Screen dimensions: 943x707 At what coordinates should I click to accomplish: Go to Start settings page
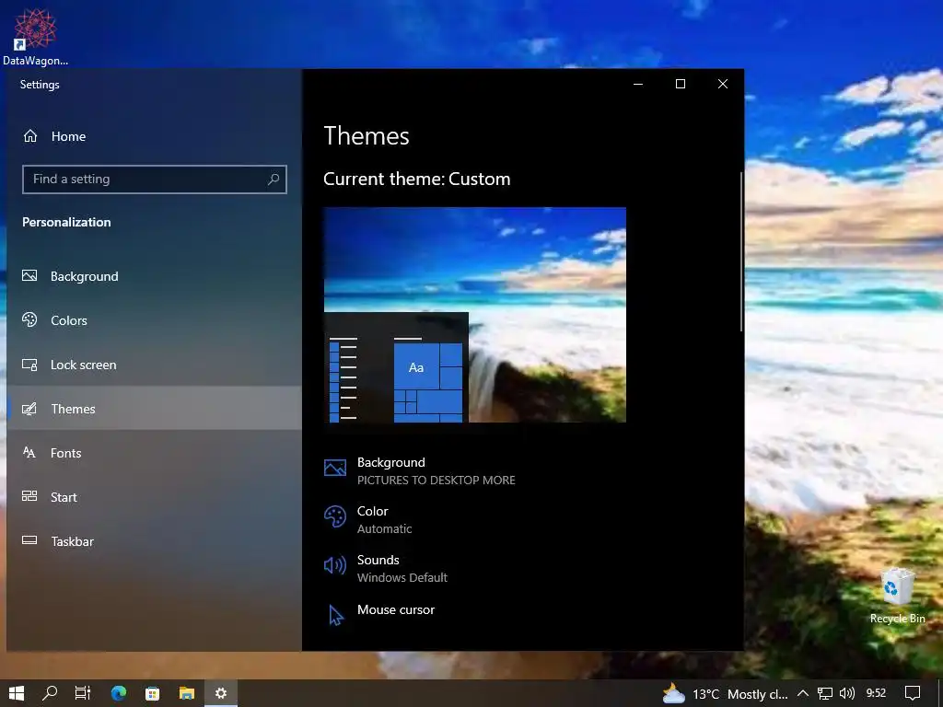pyautogui.click(x=154, y=496)
